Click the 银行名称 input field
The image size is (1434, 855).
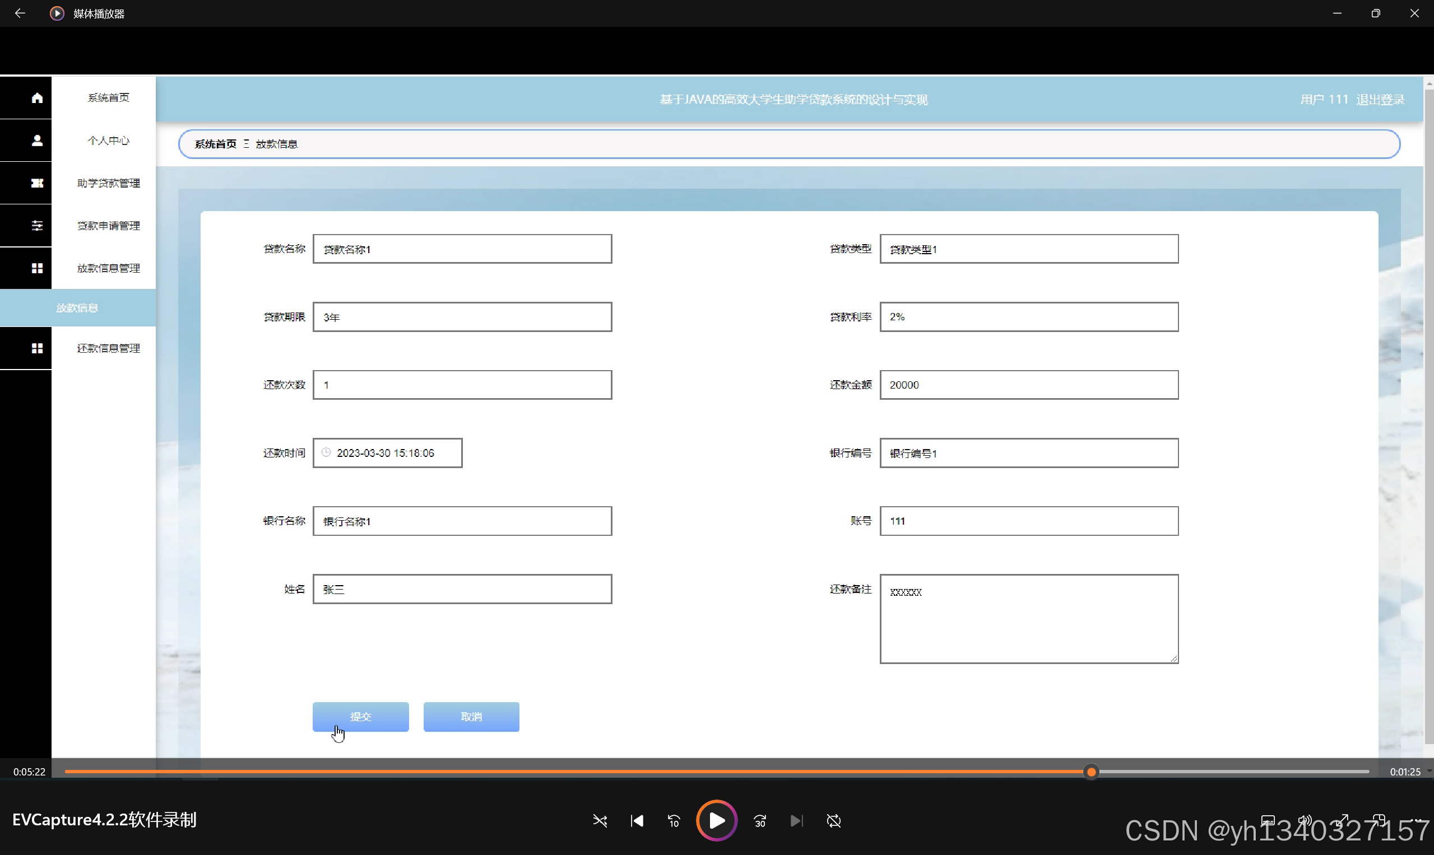pyautogui.click(x=462, y=521)
